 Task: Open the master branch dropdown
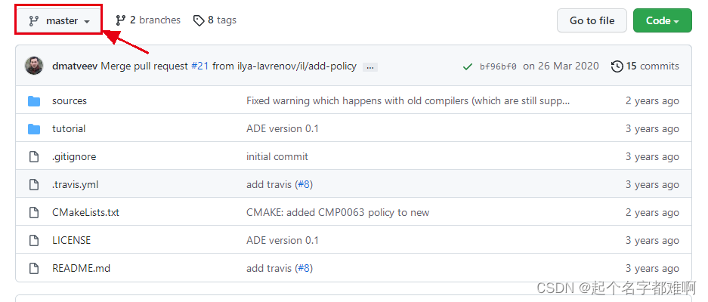pyautogui.click(x=59, y=20)
